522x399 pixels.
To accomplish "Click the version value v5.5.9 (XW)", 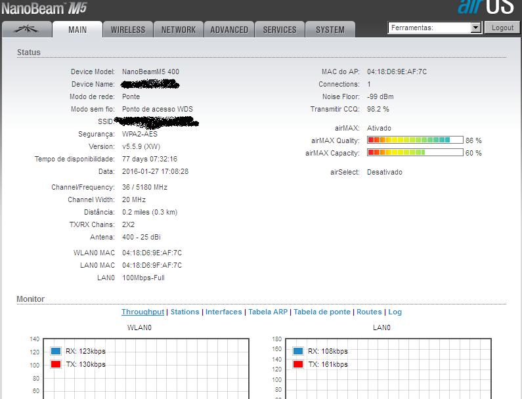I will click(x=141, y=146).
